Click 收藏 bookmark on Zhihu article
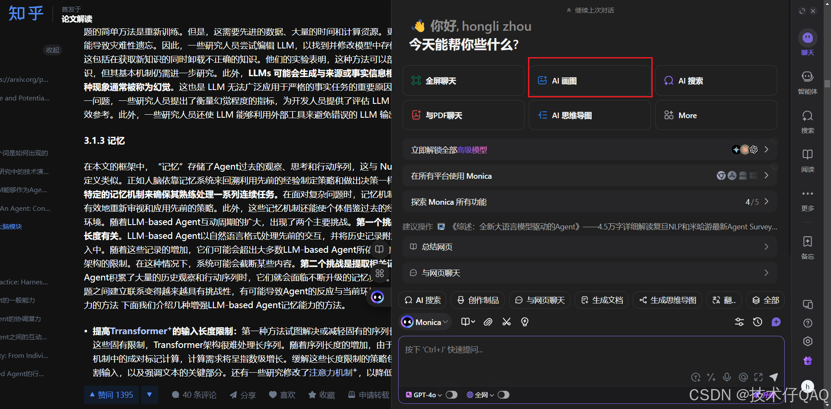The width and height of the screenshot is (831, 409). coord(322,395)
